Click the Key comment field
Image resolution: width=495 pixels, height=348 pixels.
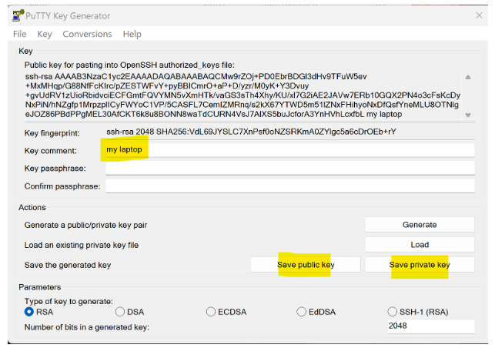tap(289, 150)
